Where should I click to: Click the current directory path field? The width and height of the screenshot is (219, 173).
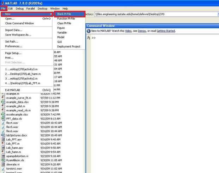click(156, 14)
